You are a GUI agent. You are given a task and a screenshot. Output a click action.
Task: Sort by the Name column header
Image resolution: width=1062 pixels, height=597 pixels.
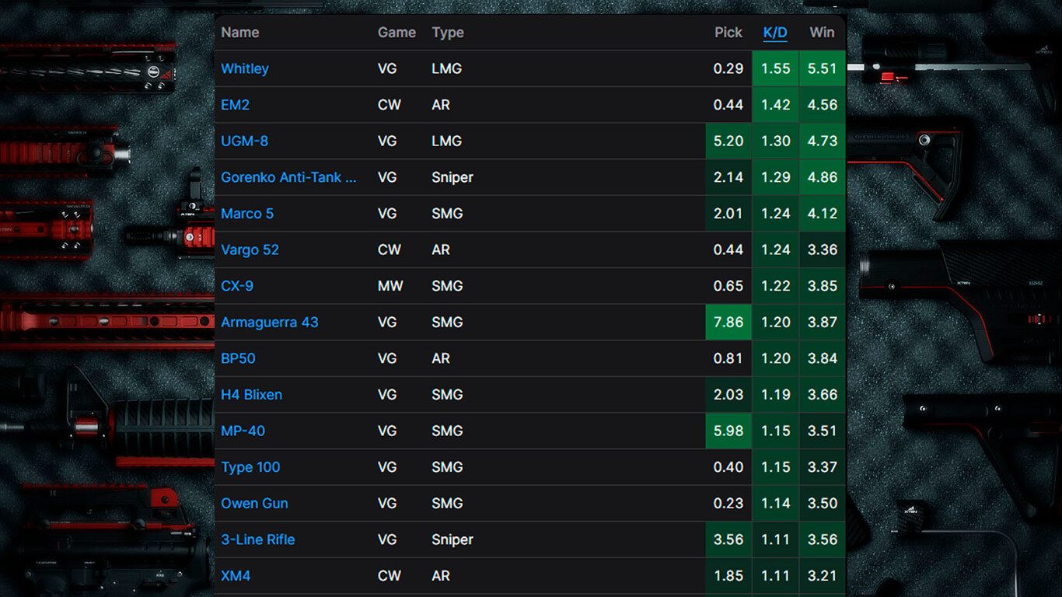pos(240,33)
